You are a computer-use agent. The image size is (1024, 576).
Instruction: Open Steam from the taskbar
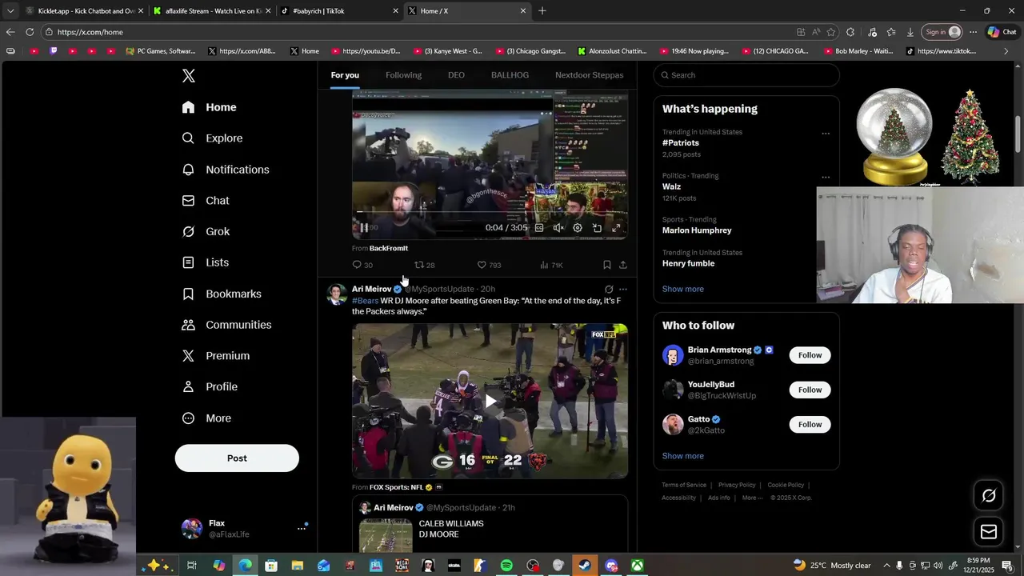click(585, 566)
